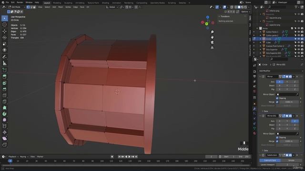Select Simple subdivision type
The height and width of the screenshot is (171, 305).
point(291,161)
